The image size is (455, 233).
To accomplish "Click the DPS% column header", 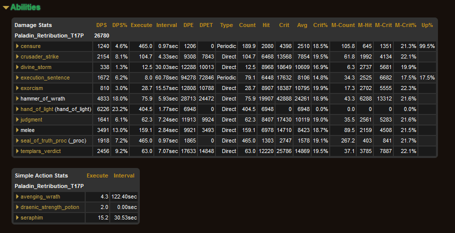I will [x=119, y=25].
